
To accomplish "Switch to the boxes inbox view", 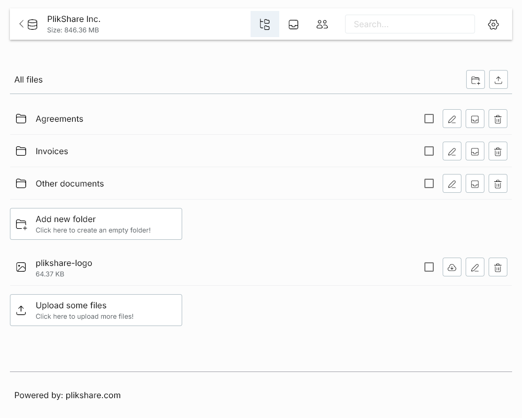I will coord(293,25).
